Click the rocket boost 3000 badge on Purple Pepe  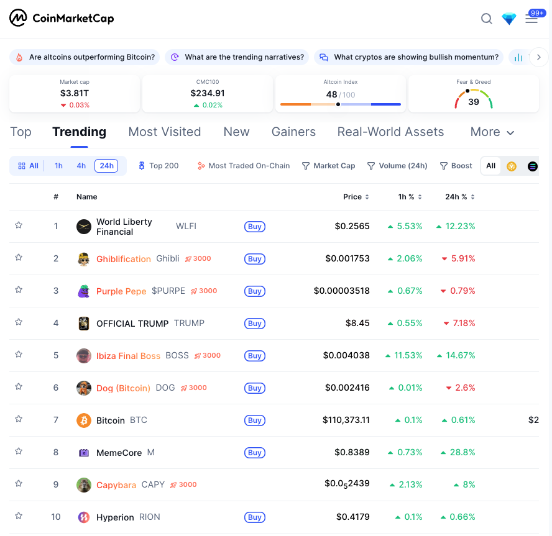coord(204,291)
